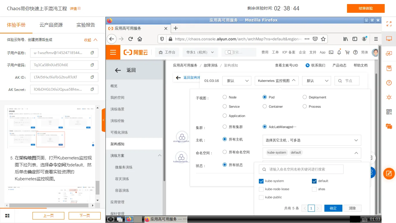This screenshot has height=223, width=396.
Task: Open Aliyun notification bell
Action: (339, 52)
